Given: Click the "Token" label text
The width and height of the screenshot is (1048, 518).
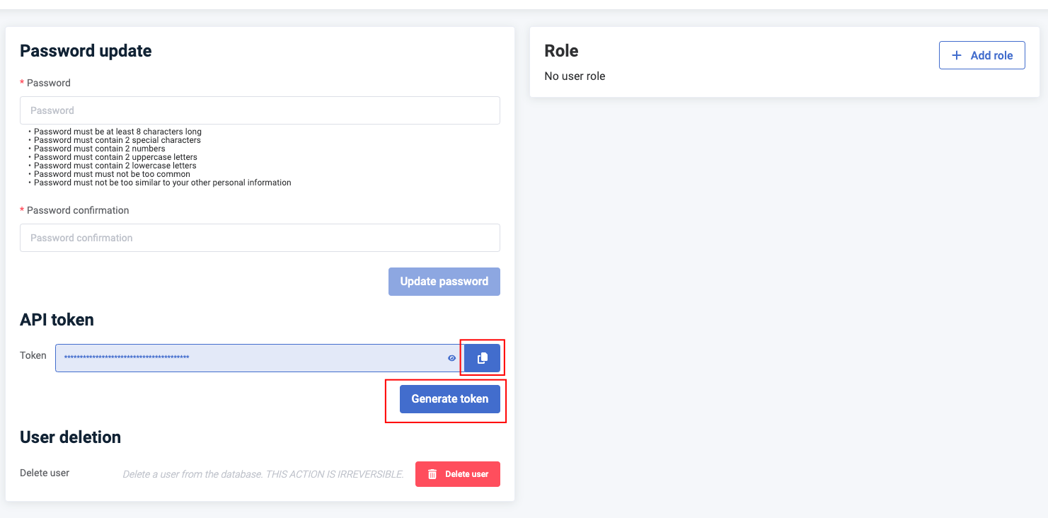Looking at the screenshot, I should point(33,355).
